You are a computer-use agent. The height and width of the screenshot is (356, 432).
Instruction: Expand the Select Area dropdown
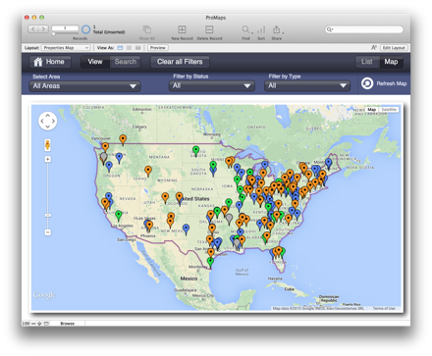[84, 86]
